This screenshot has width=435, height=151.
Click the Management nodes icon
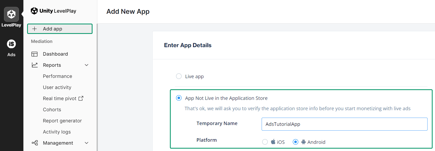35,143
